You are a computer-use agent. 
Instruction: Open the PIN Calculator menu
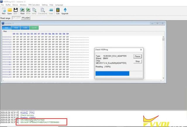click(x=34, y=5)
